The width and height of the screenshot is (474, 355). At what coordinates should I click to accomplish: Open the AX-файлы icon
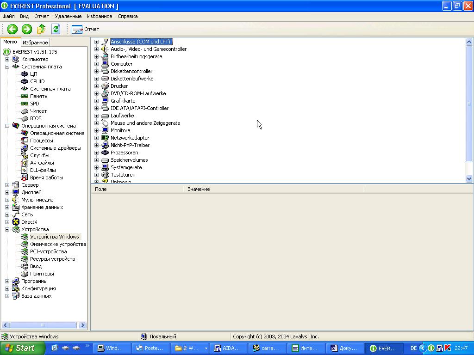click(25, 163)
